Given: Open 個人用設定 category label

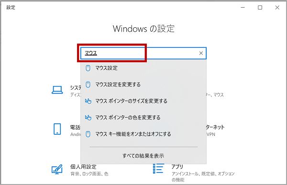Looking at the screenshot, I should 83,167.
